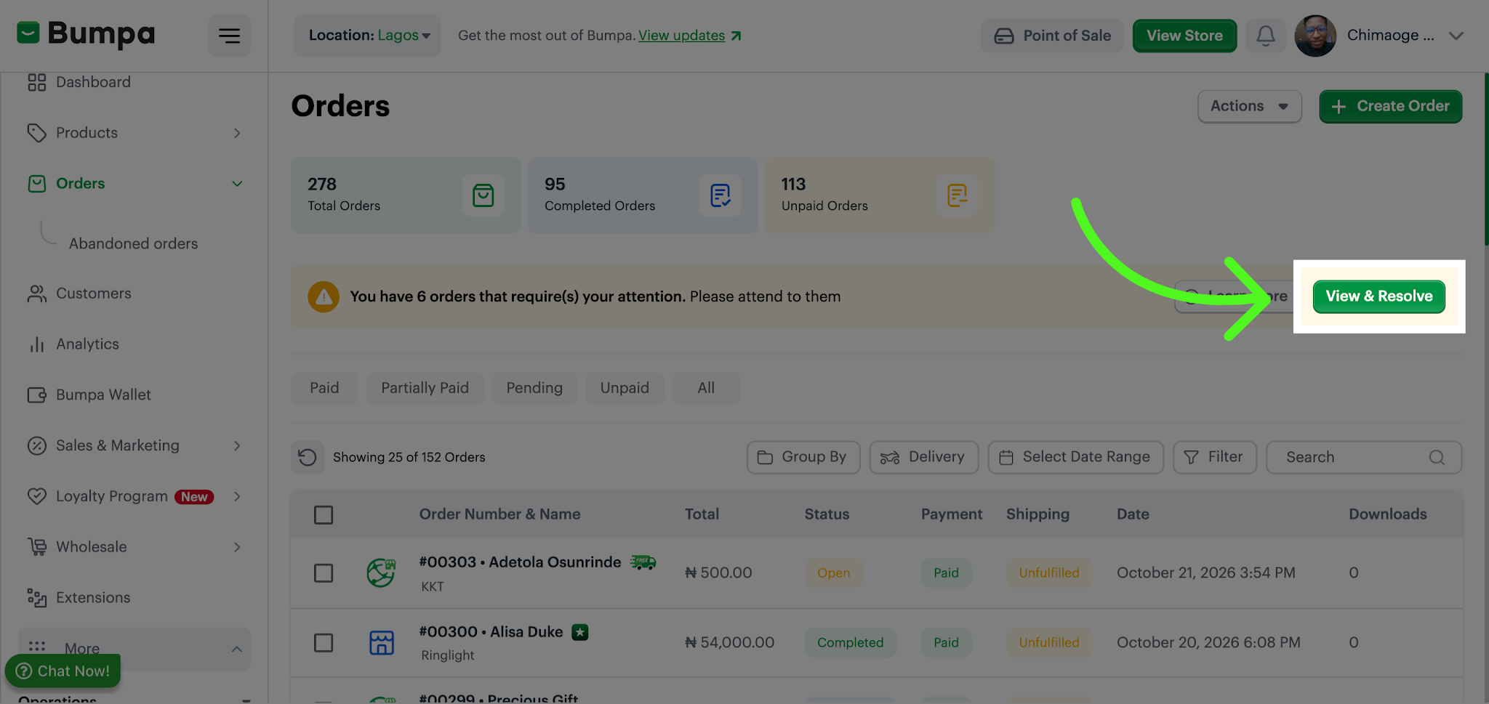Select order #00303 checkbox
This screenshot has height=704, width=1489.
coord(324,572)
